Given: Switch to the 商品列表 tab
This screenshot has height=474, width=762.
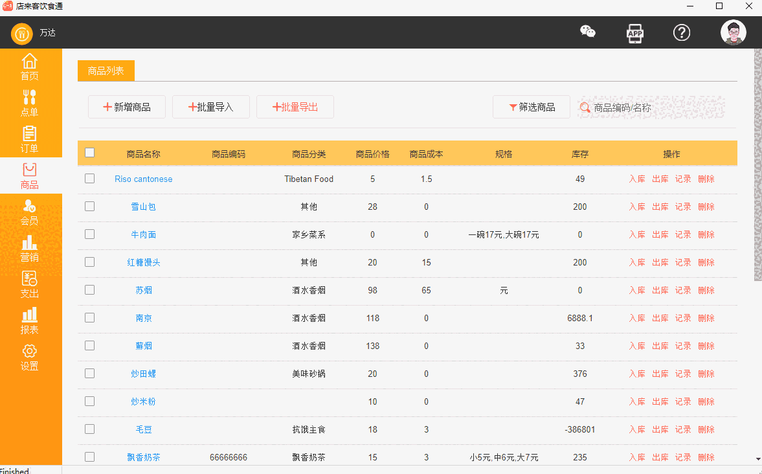Looking at the screenshot, I should point(106,71).
